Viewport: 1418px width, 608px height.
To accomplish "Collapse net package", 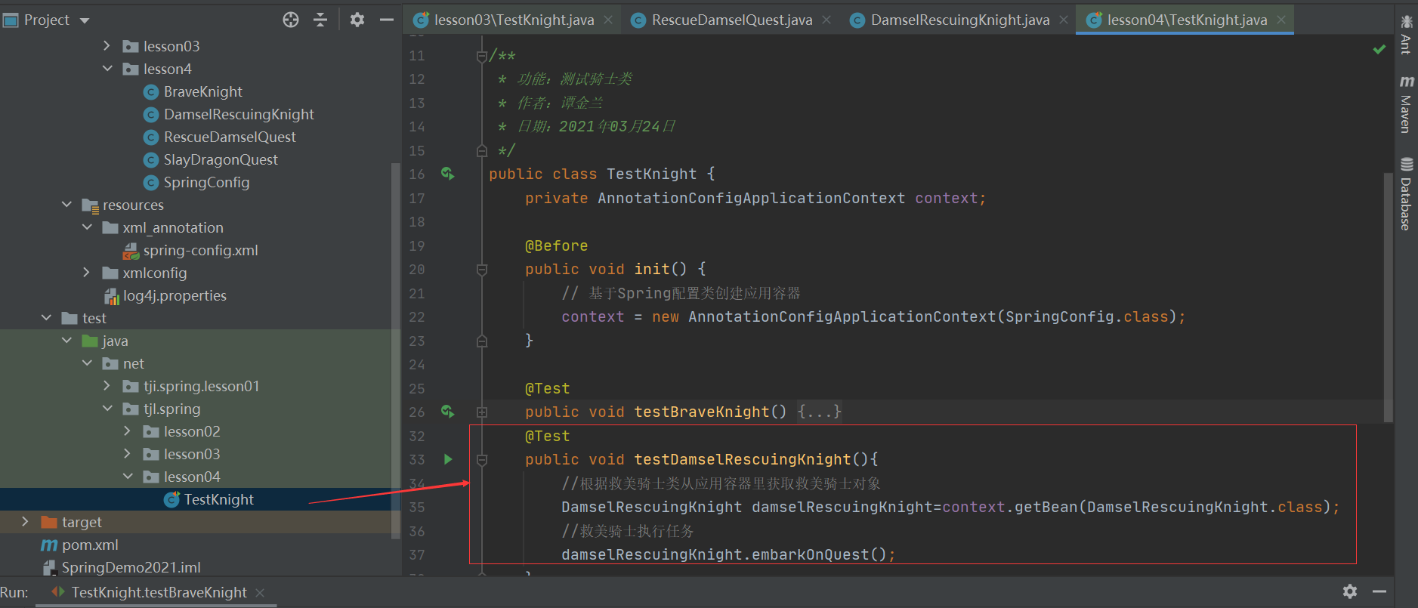I will 87,363.
